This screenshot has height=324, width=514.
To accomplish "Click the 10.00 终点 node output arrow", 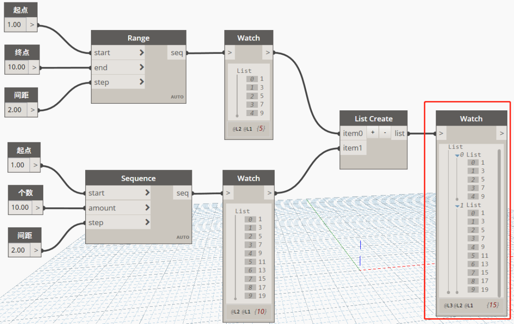I will pos(34,67).
